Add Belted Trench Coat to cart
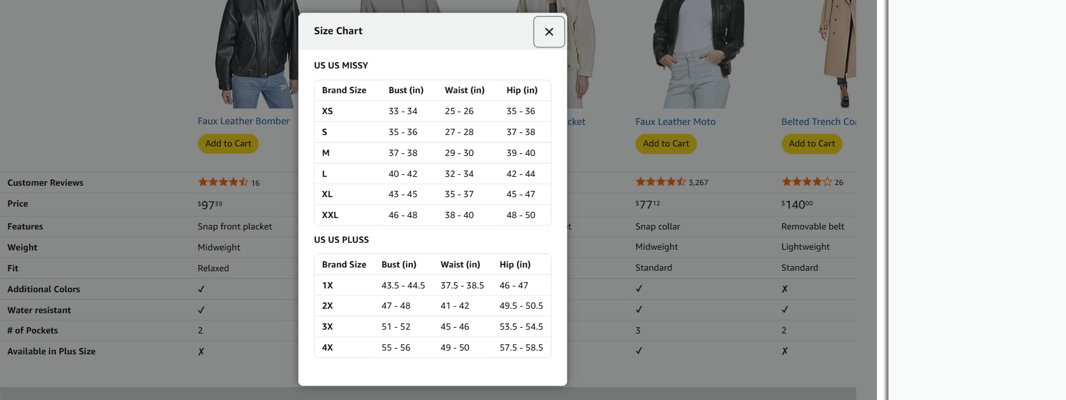 [812, 143]
